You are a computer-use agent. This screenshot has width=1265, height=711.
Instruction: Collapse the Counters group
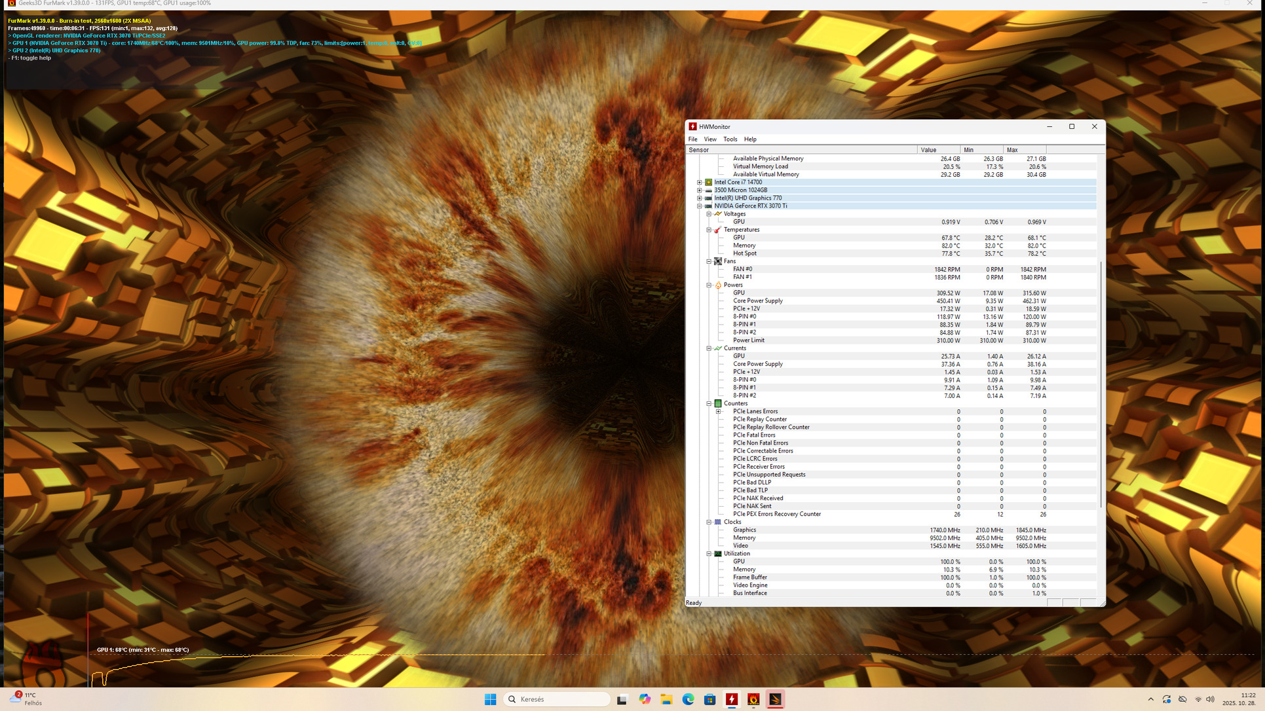[x=709, y=403]
